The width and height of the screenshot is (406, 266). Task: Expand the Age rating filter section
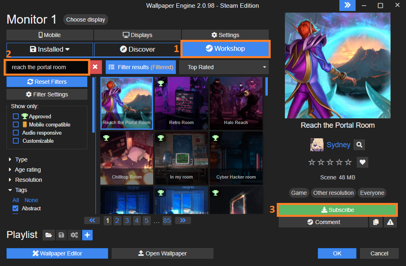[x=25, y=170]
